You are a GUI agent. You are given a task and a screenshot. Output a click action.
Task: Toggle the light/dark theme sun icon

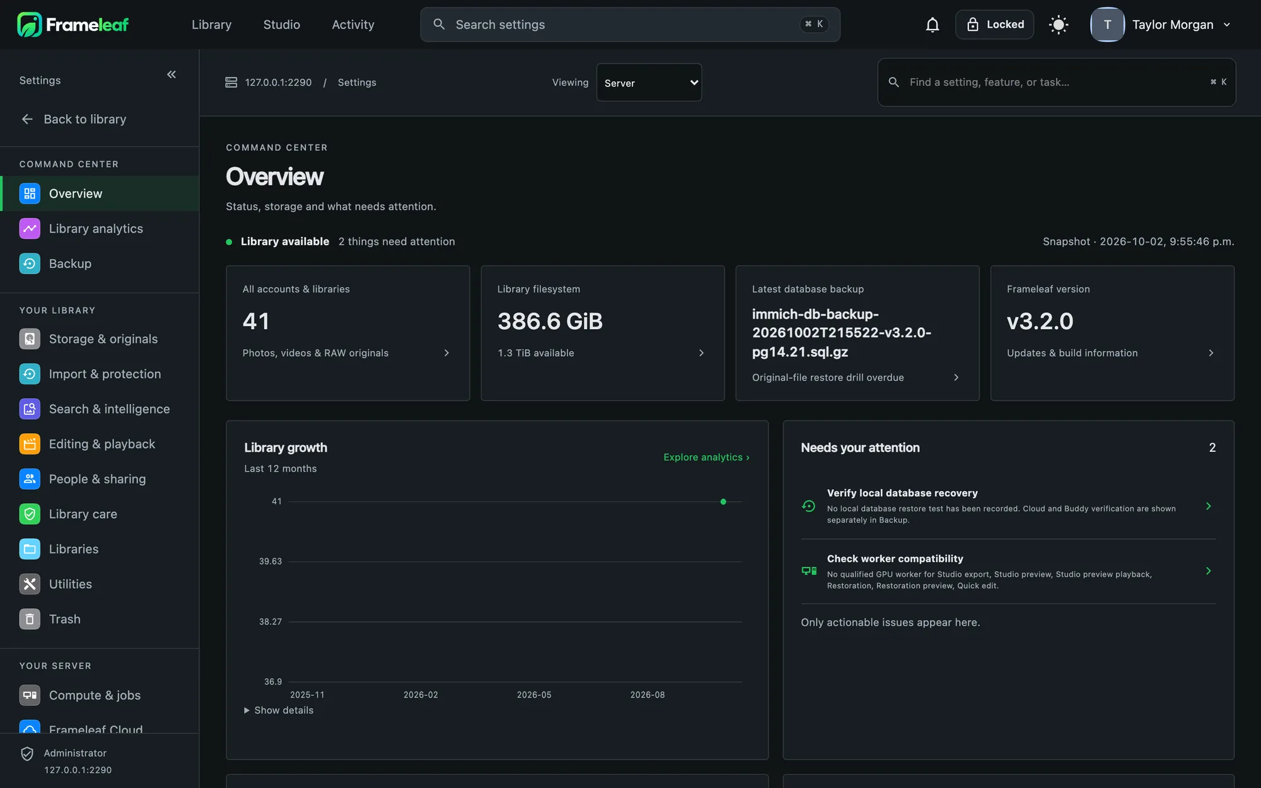pos(1059,25)
